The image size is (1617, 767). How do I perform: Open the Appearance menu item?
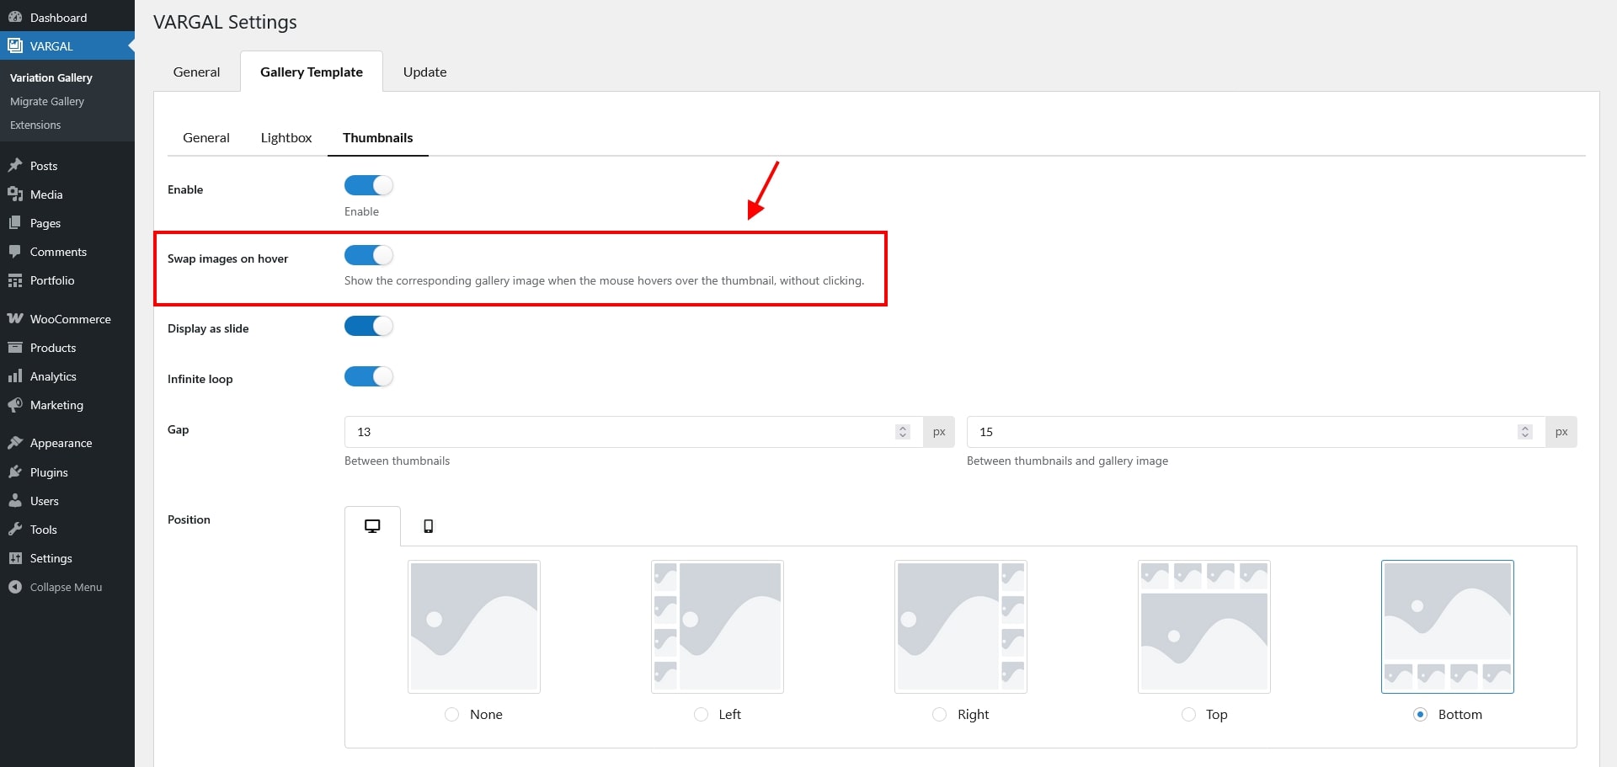[67, 443]
